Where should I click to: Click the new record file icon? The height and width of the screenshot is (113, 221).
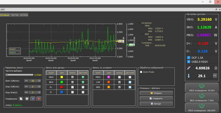21,99
